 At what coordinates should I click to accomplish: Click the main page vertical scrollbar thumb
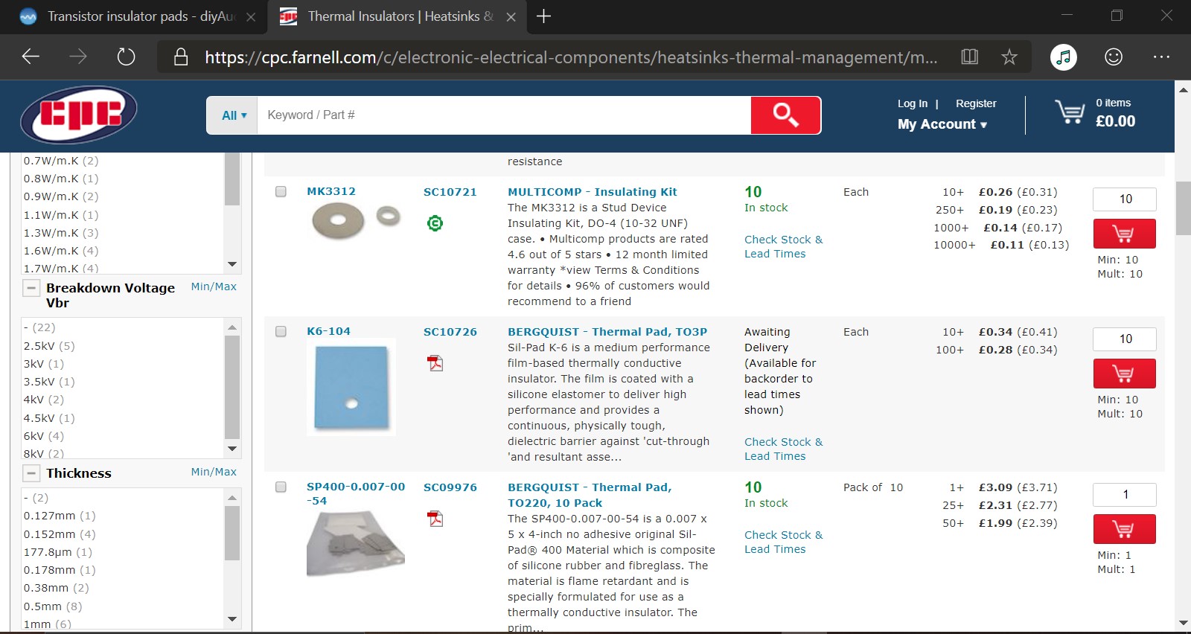coord(1183,208)
